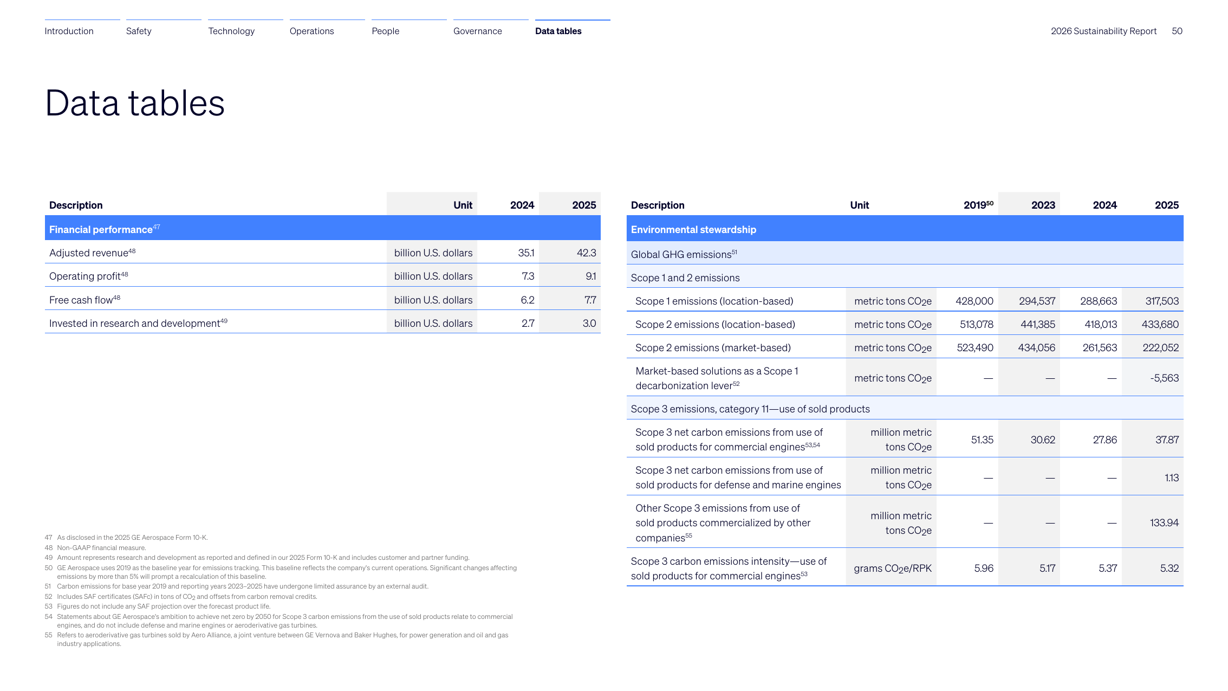
Task: Select the Global GHG emissions subheading
Action: (x=684, y=254)
